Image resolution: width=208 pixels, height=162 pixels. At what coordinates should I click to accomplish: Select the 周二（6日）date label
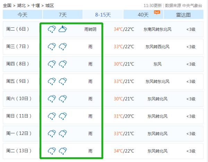point(18,29)
